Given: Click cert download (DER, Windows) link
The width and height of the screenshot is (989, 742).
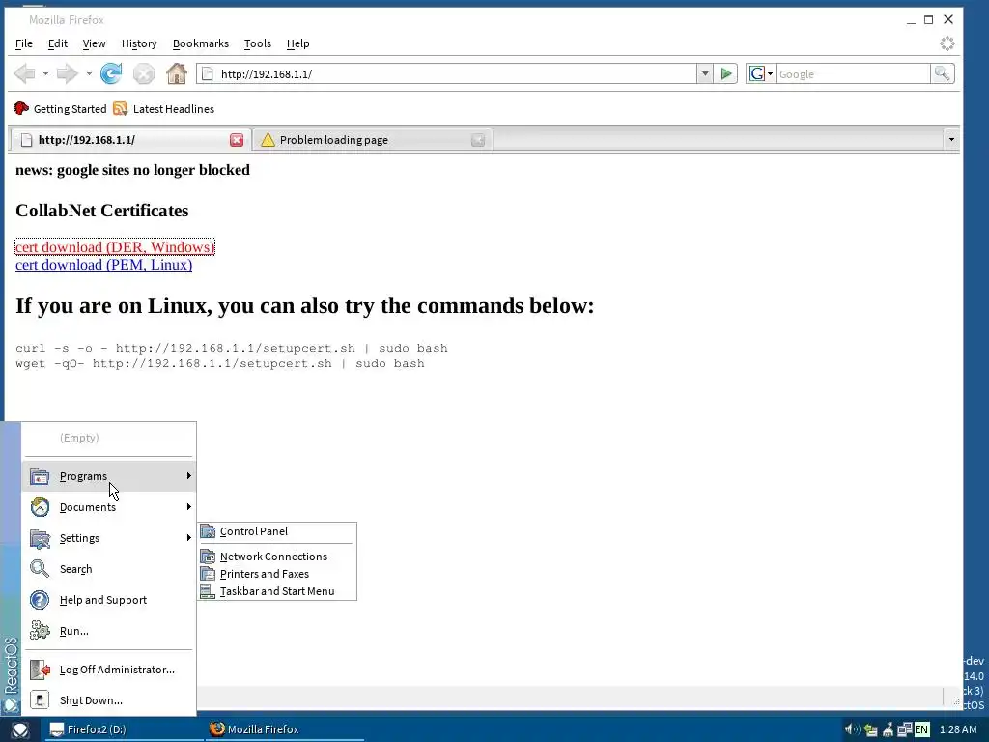Looking at the screenshot, I should tap(115, 247).
